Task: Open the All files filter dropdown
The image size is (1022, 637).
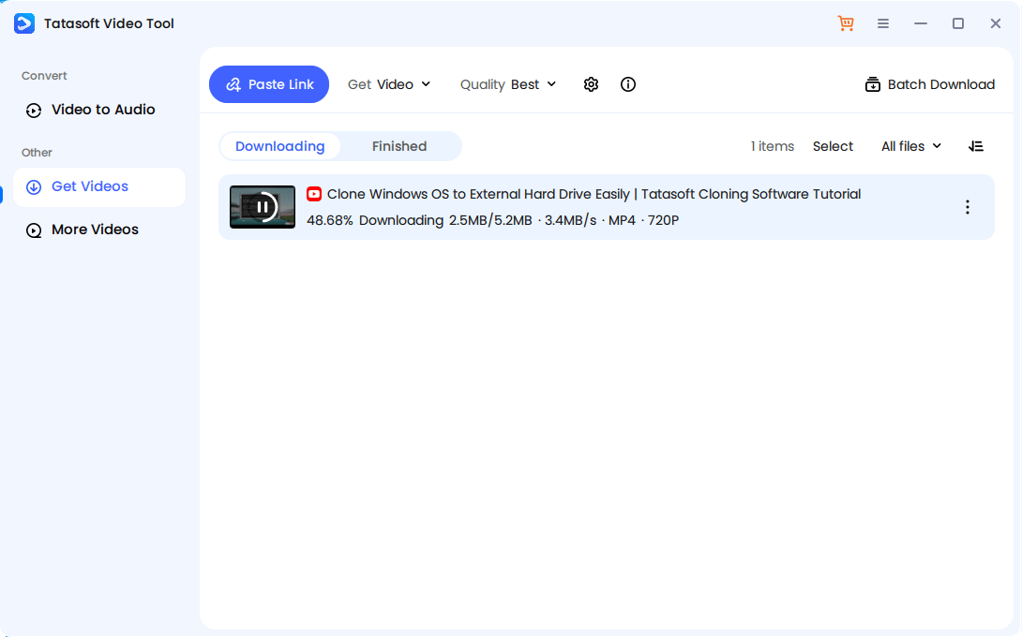Action: [909, 146]
